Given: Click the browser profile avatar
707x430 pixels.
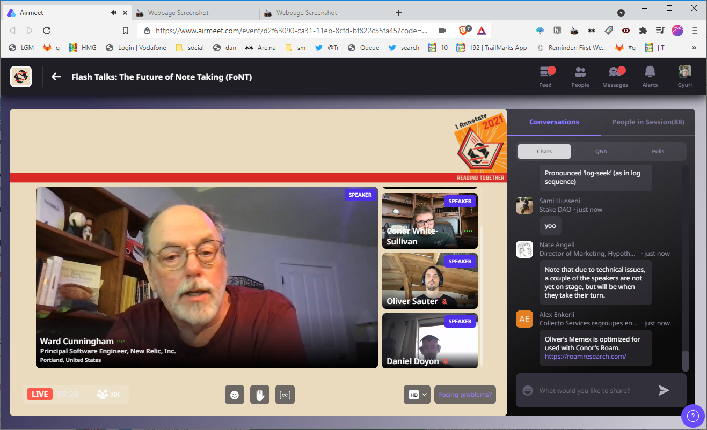Looking at the screenshot, I should click(677, 31).
